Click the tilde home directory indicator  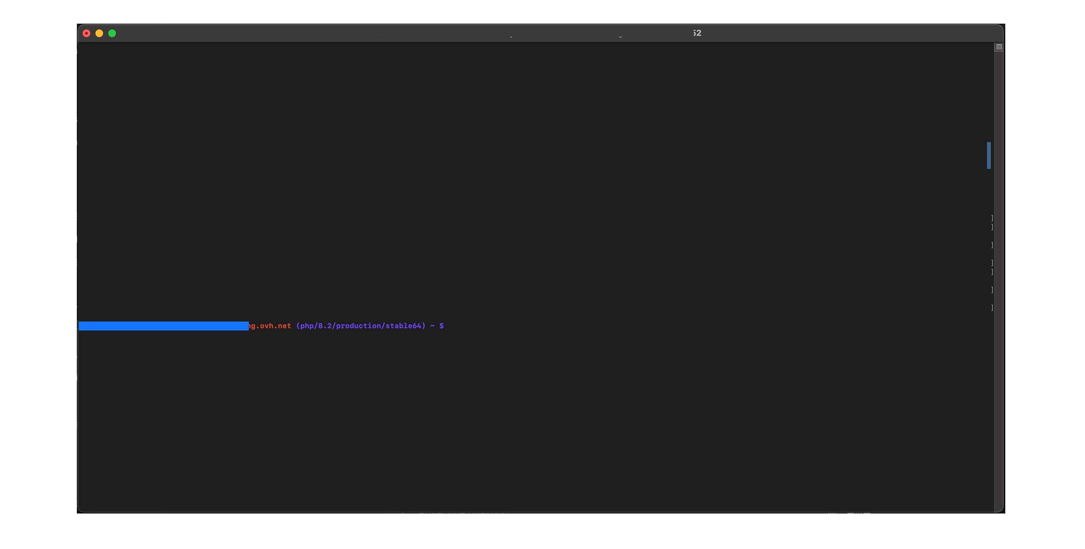[x=432, y=325]
